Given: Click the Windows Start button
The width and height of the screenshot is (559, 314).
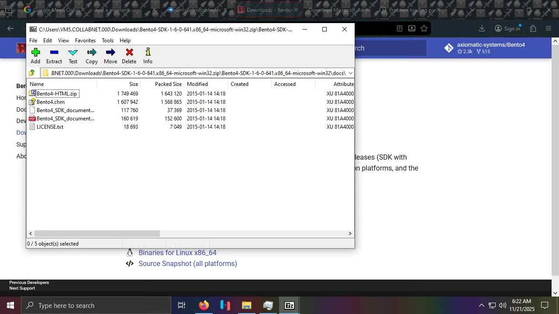Looking at the screenshot, I should 10,305.
